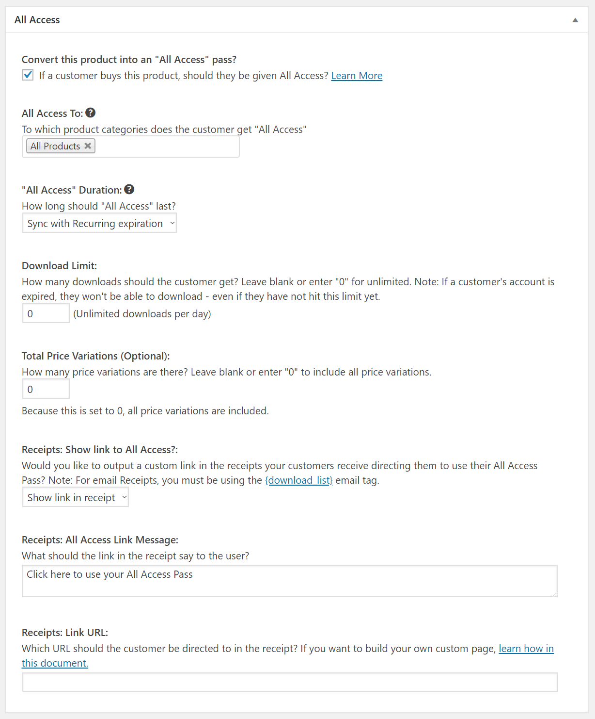595x719 pixels.
Task: Click the help icon beside All Access Duration
Action: click(129, 190)
